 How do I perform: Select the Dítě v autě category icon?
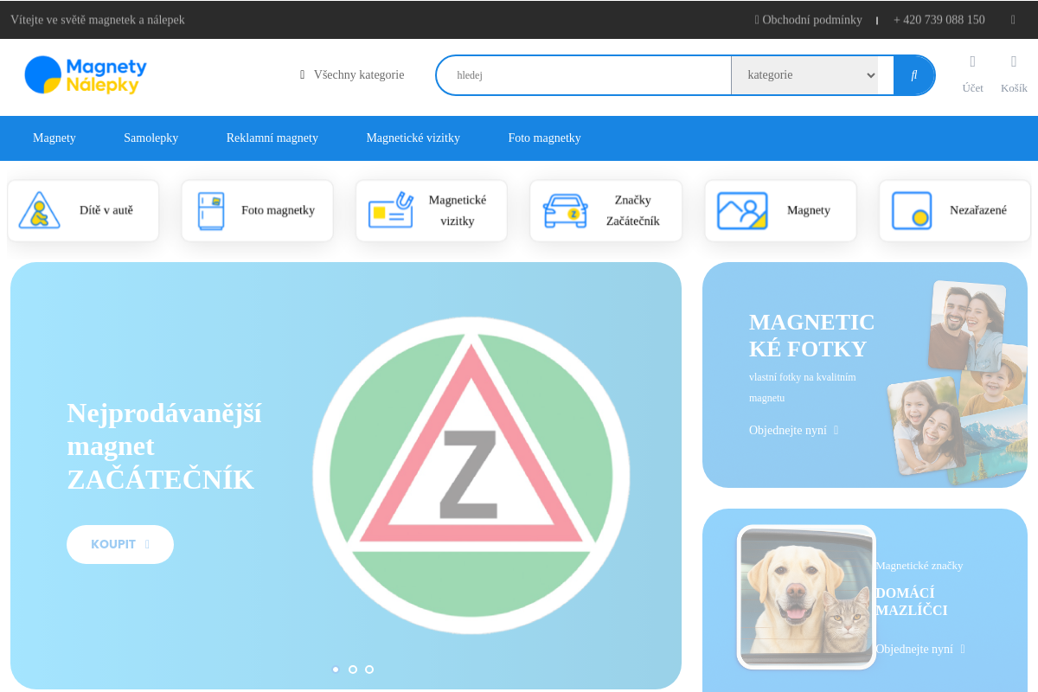point(40,210)
